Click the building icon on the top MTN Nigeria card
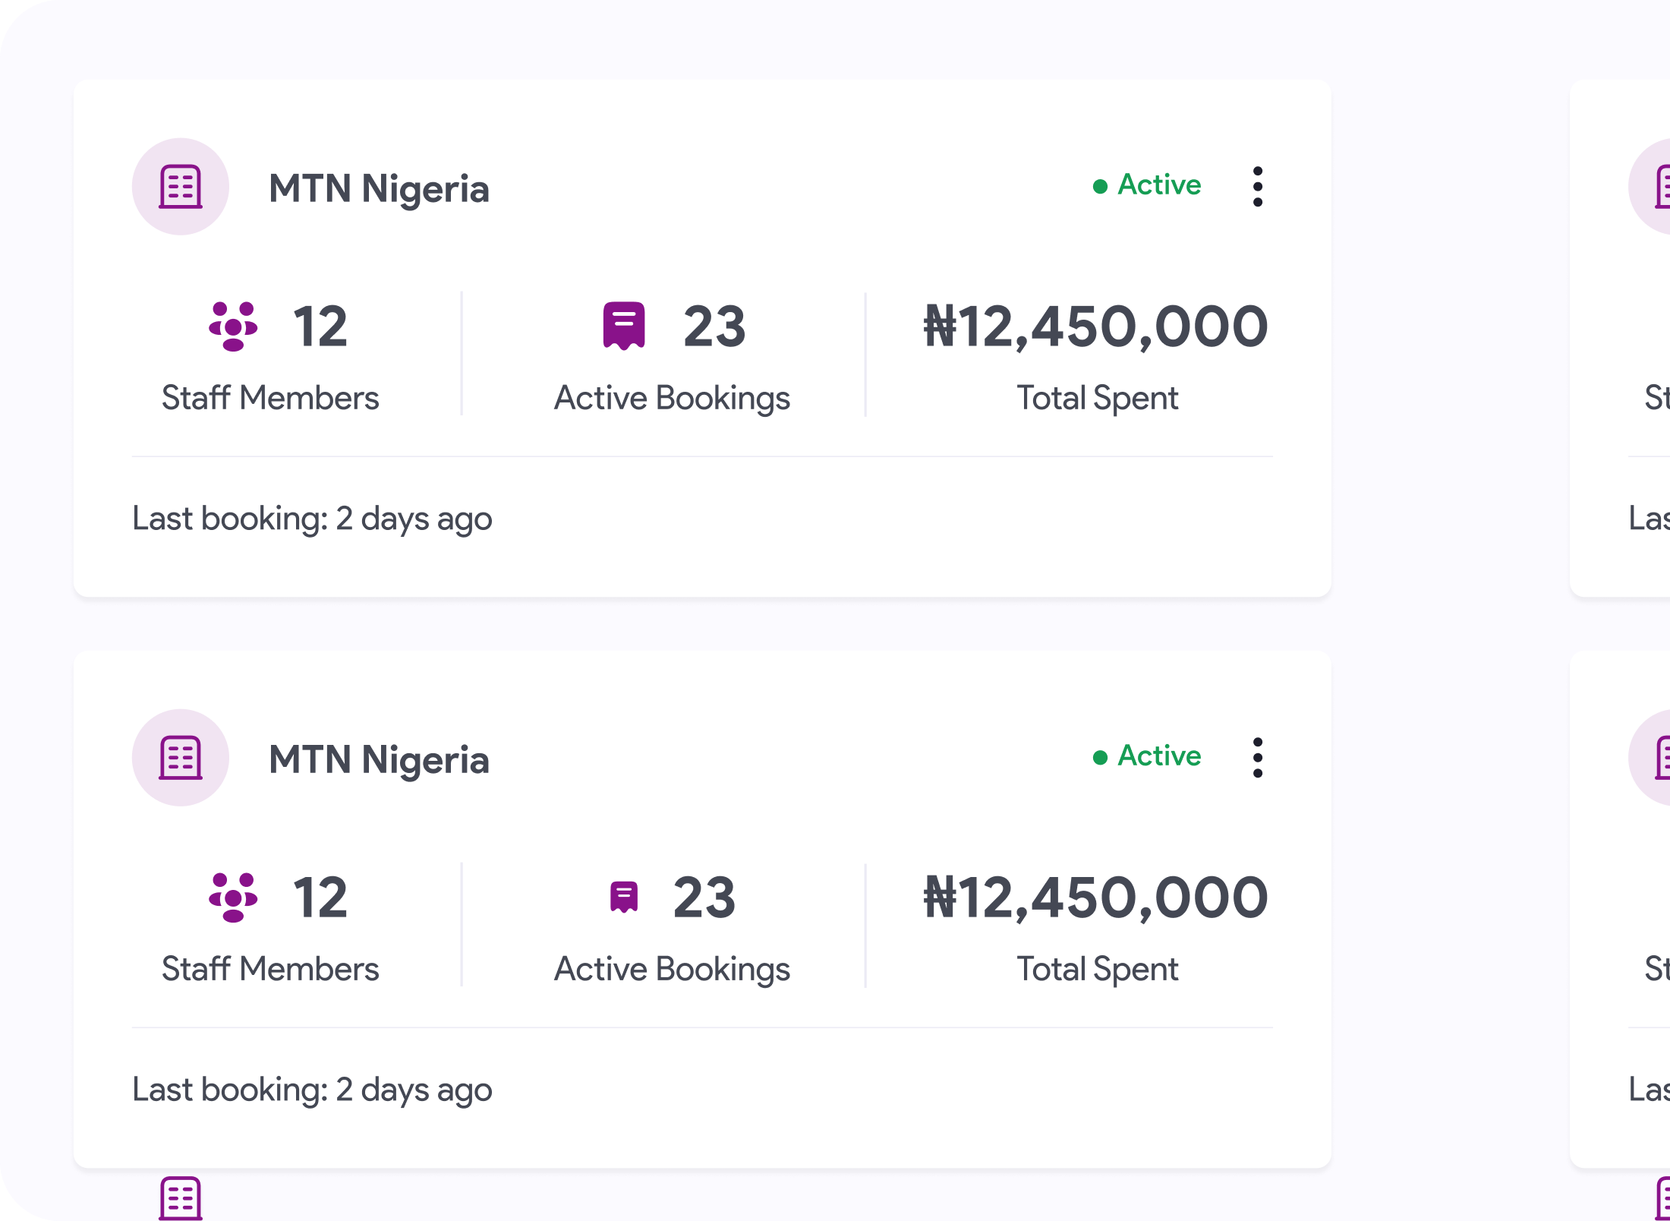This screenshot has width=1670, height=1221. click(x=181, y=187)
